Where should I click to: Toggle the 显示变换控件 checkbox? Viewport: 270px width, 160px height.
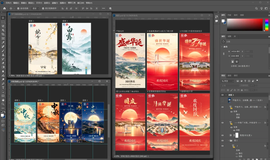pos(43,8)
